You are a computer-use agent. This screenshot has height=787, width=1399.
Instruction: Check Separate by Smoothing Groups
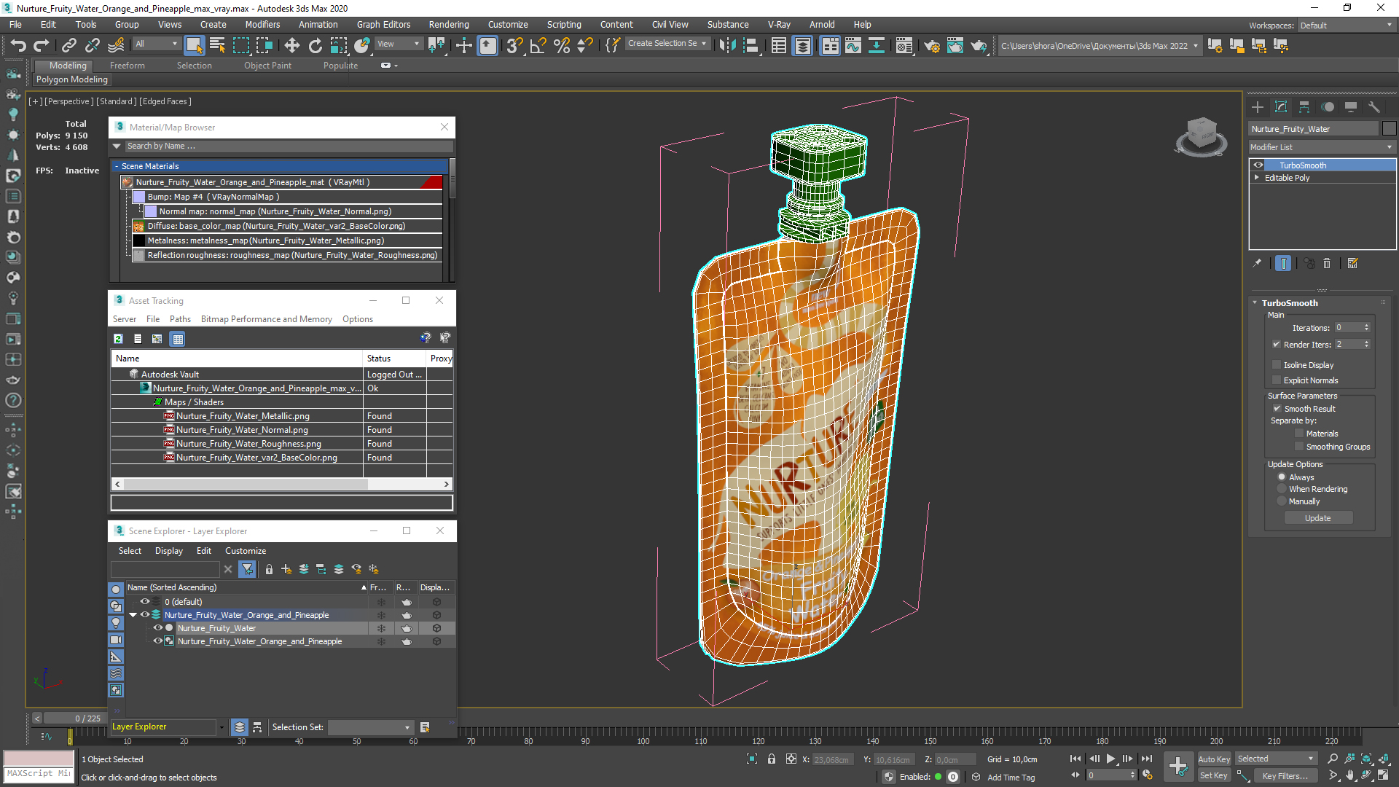coord(1299,447)
